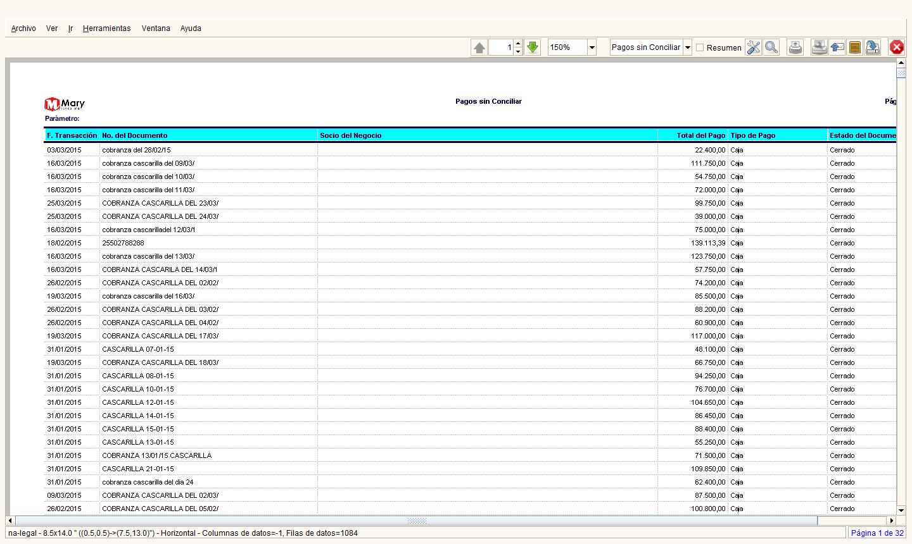Image resolution: width=912 pixels, height=544 pixels.
Task: Go to previous page with up arrow
Action: coord(479,47)
